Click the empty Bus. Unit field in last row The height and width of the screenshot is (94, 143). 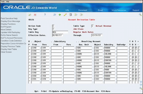point(84,82)
